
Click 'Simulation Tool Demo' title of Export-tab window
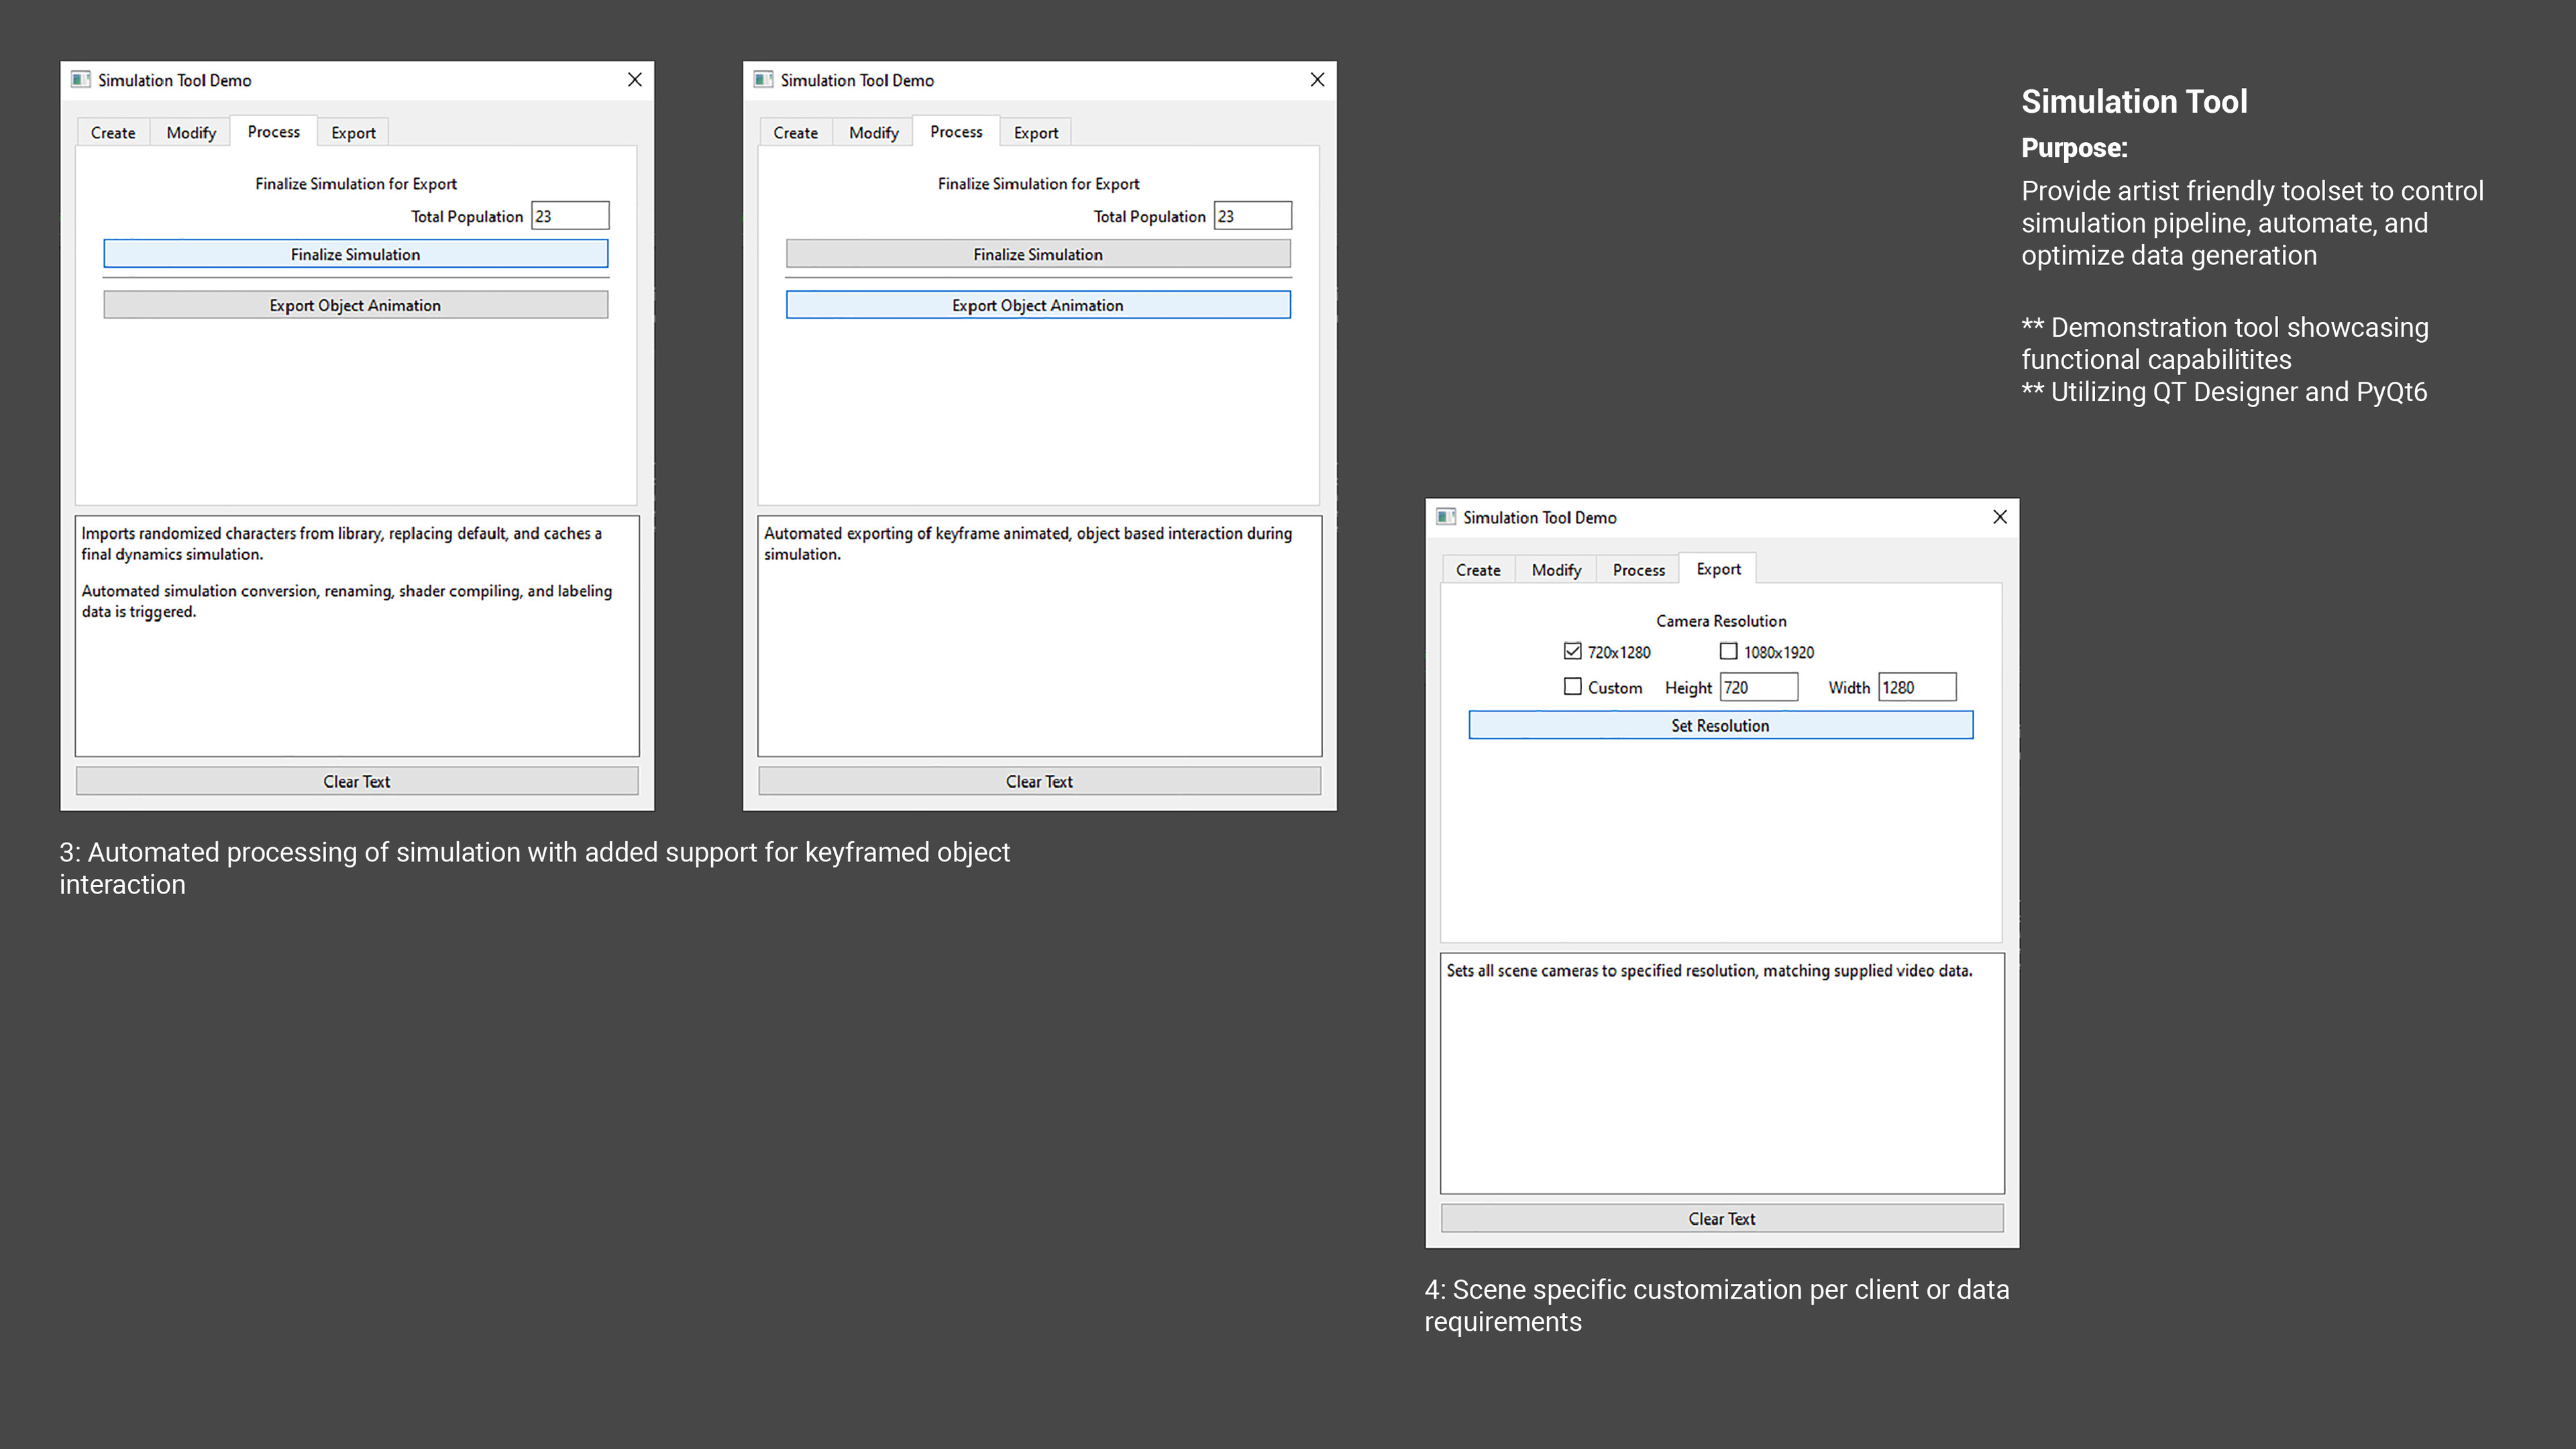coord(1539,517)
